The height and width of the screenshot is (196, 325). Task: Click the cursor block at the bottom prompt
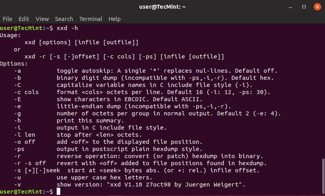(x=59, y=192)
